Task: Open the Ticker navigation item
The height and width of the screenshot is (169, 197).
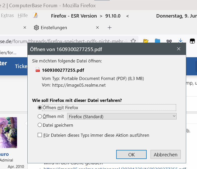Action: coord(21,66)
